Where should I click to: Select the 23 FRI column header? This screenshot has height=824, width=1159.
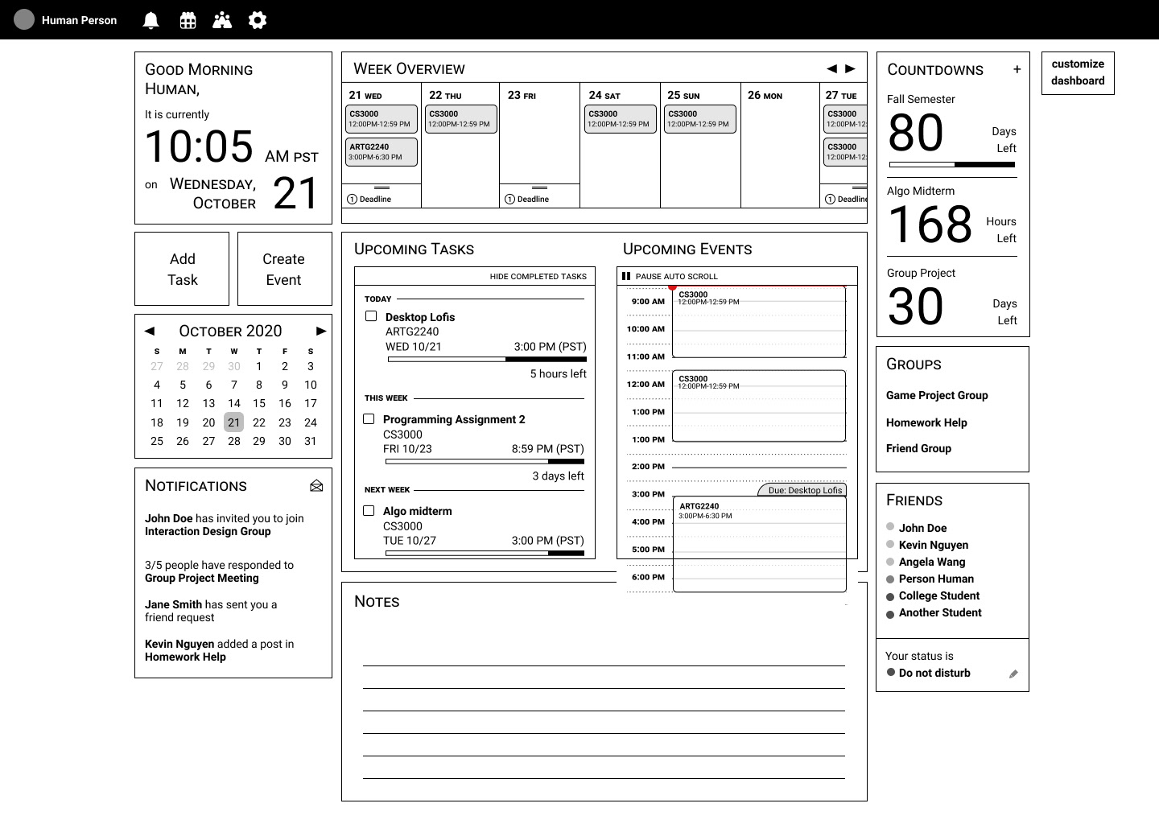point(522,95)
